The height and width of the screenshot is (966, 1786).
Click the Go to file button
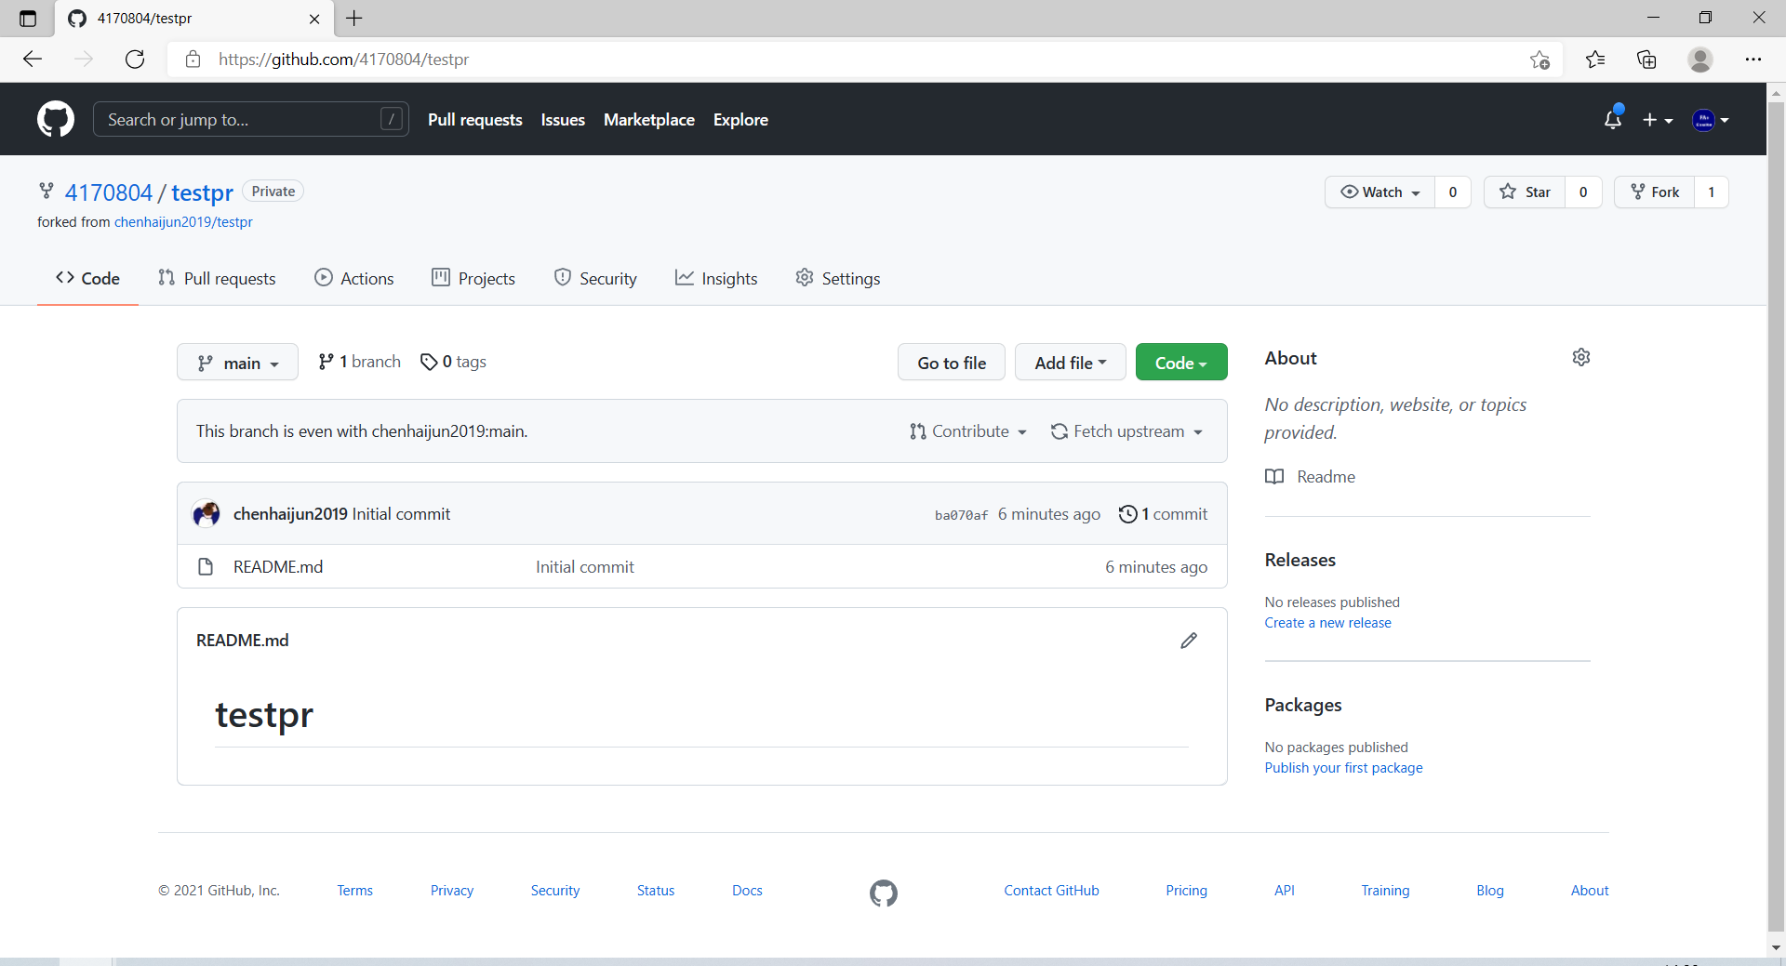952,363
